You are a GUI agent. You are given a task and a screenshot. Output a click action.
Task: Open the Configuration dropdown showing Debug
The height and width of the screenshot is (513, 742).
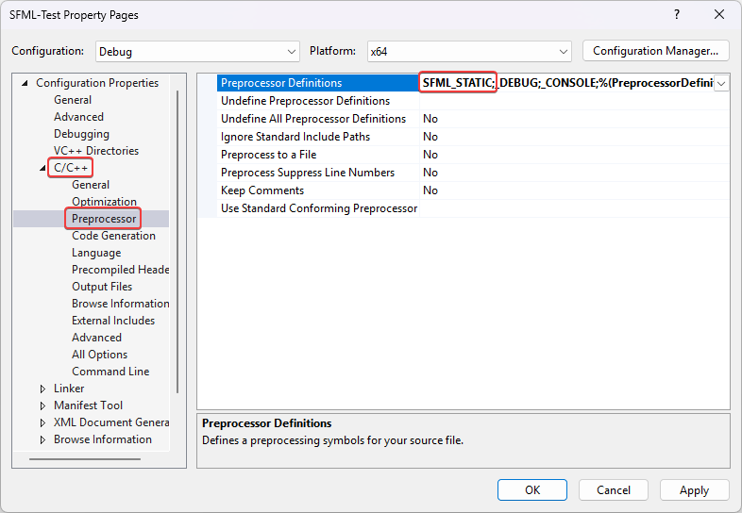click(196, 51)
